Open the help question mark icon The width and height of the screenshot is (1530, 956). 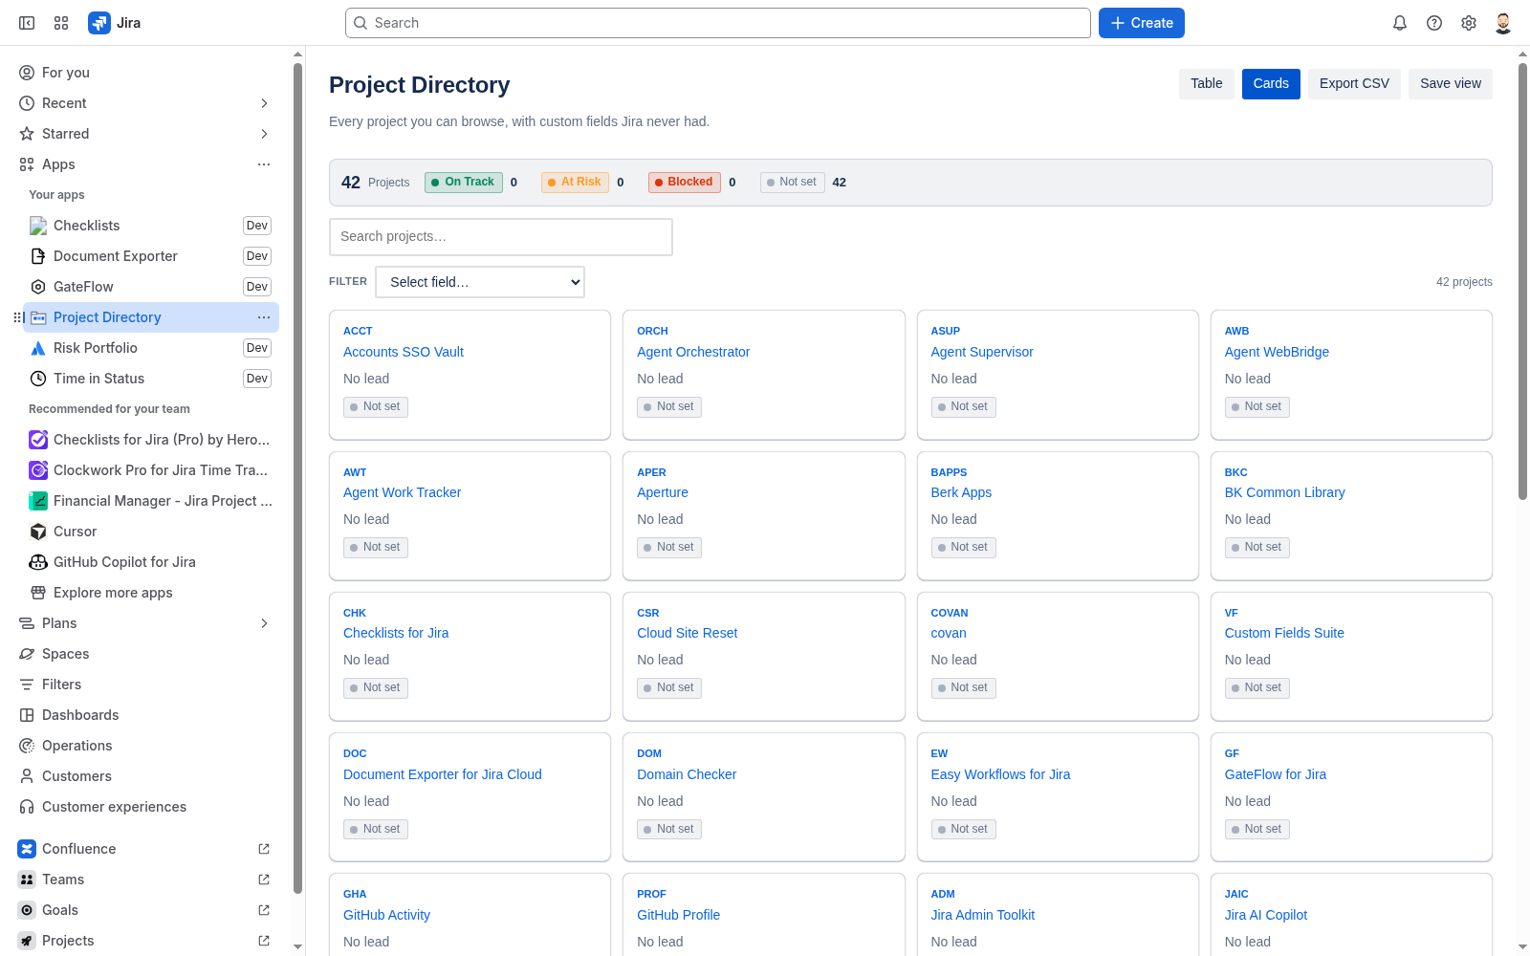1434,23
